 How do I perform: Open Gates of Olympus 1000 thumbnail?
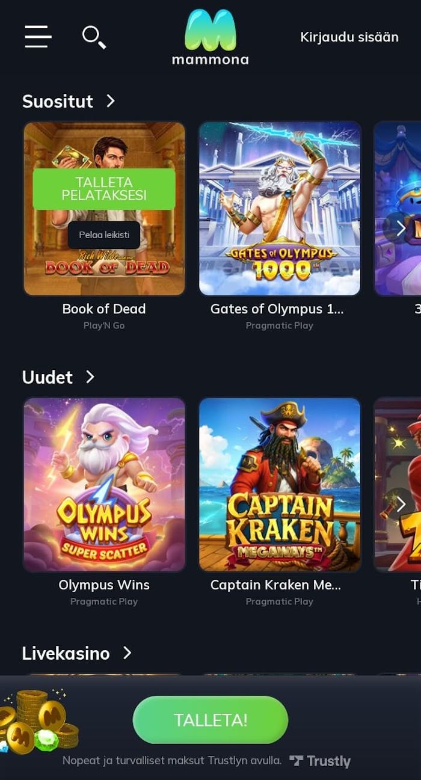pyautogui.click(x=280, y=209)
